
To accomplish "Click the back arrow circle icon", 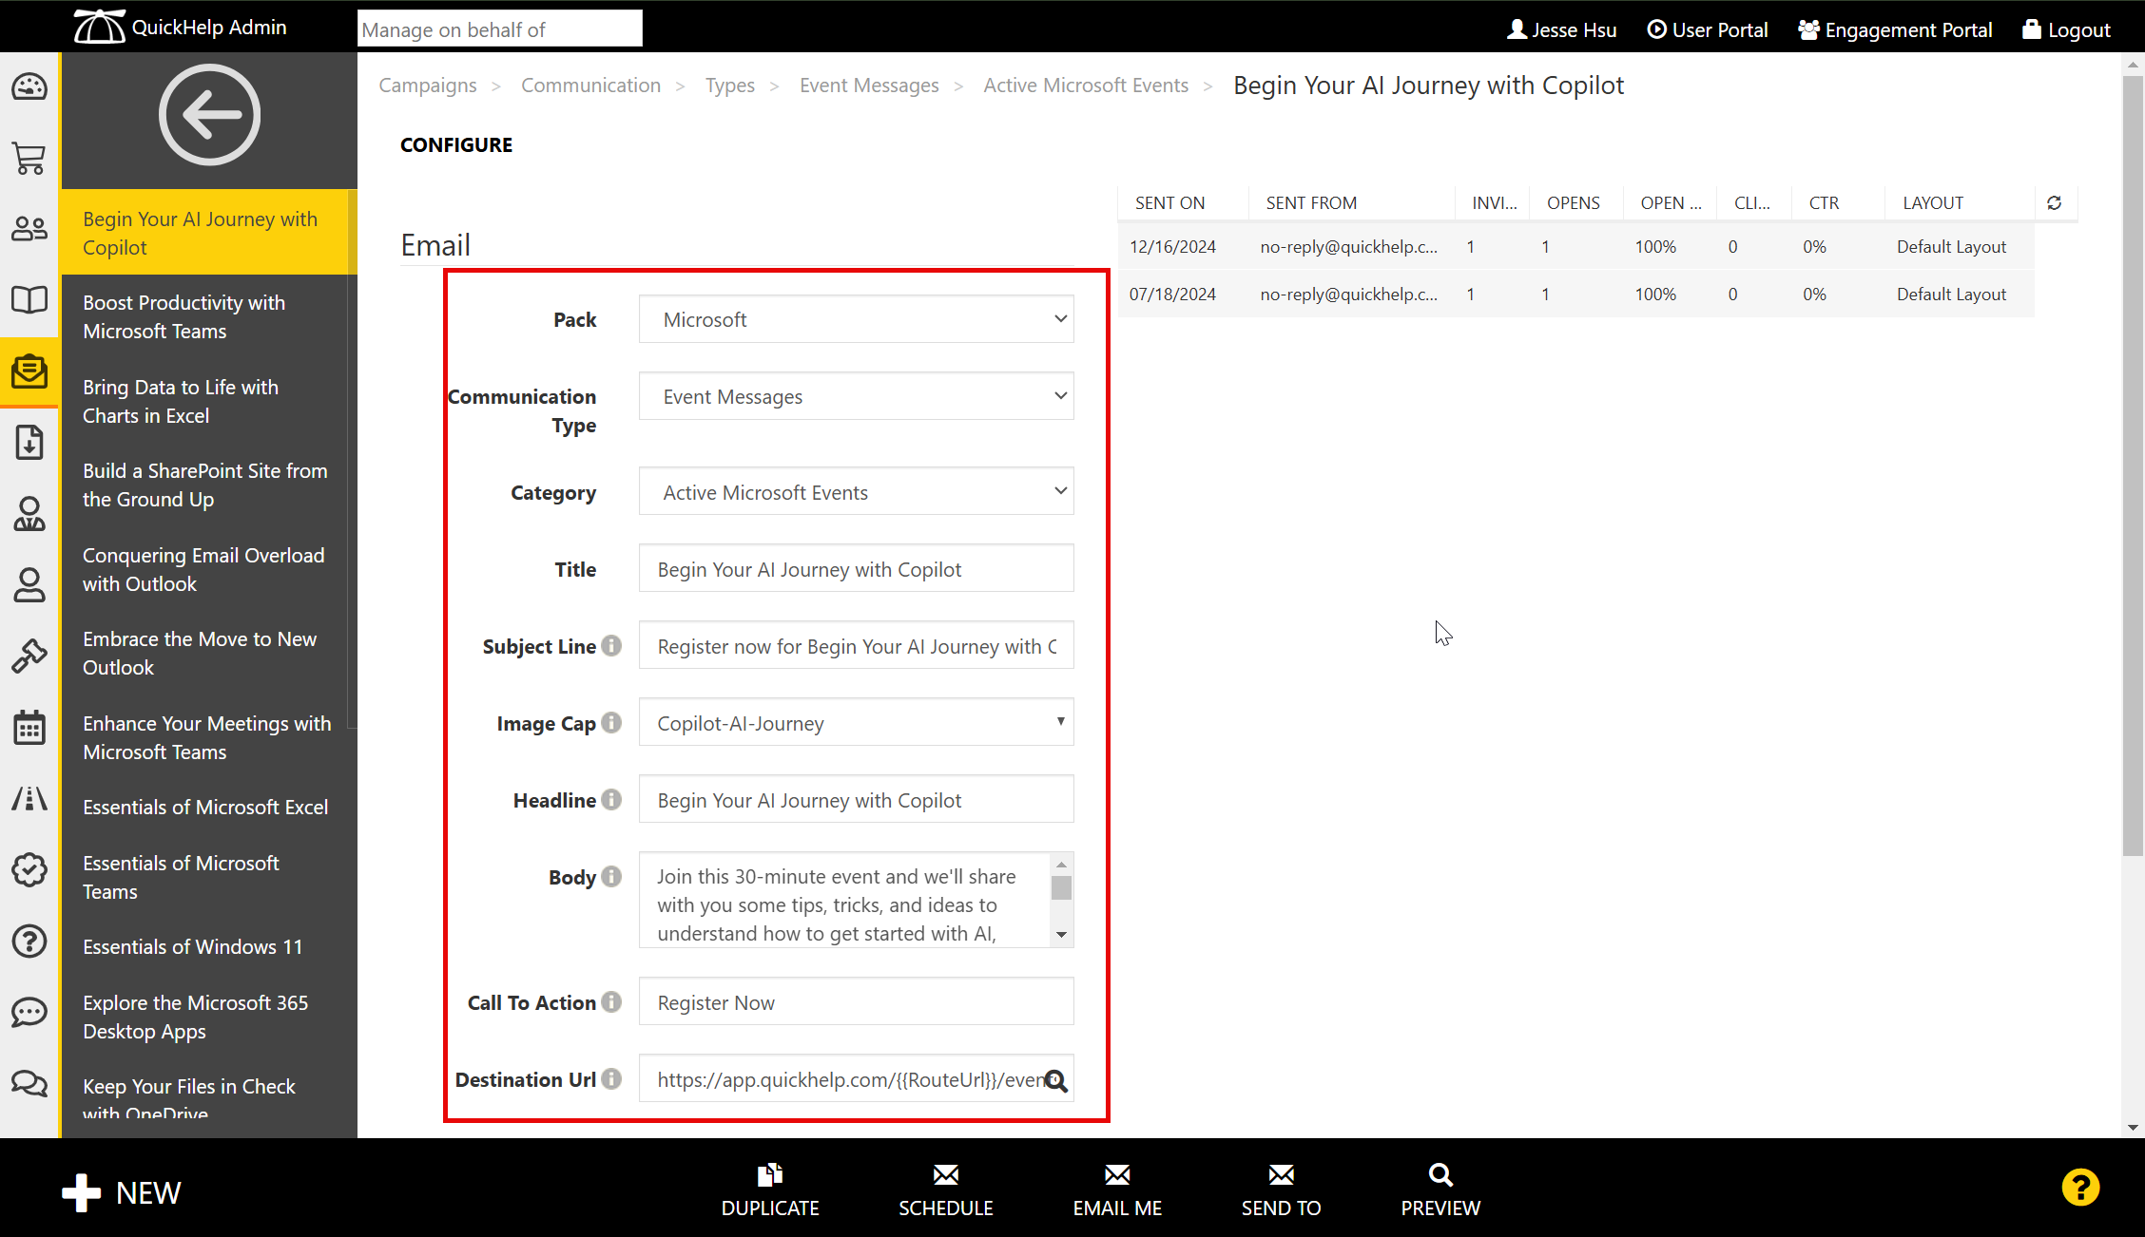I will click(x=209, y=115).
